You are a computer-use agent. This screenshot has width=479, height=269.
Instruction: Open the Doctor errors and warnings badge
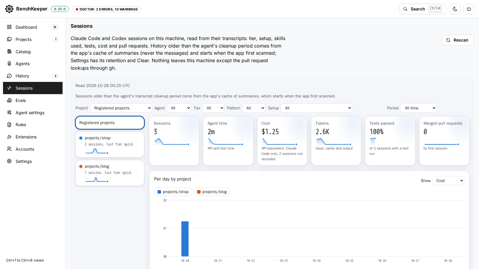107,9
